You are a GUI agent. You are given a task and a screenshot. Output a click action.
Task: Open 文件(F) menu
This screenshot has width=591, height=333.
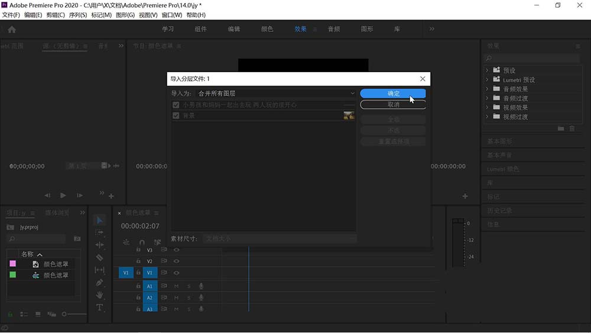(x=11, y=15)
